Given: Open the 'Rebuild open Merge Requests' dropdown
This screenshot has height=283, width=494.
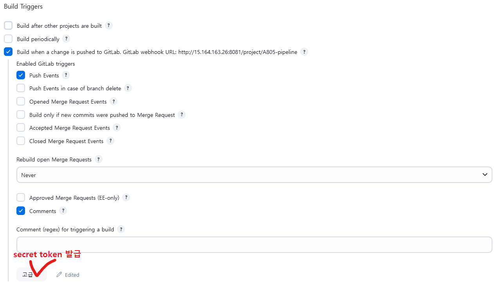Looking at the screenshot, I should tap(254, 174).
